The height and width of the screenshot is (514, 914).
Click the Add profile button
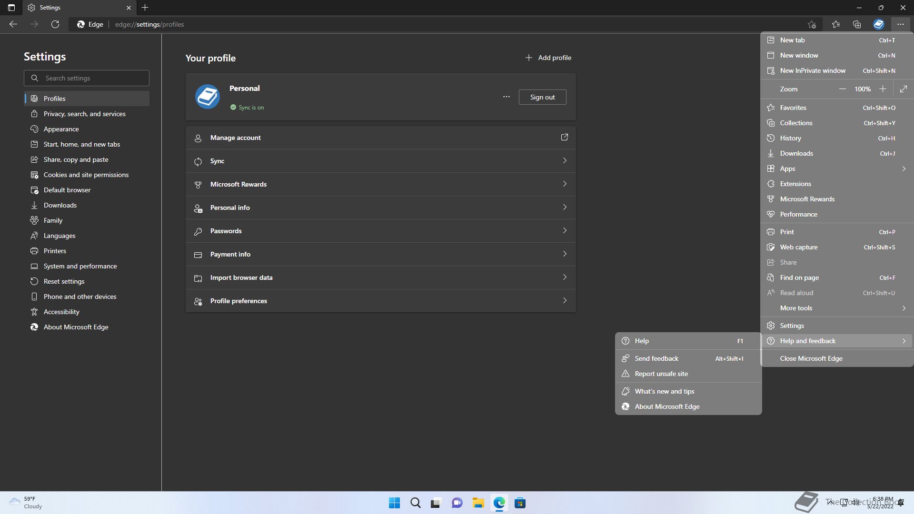tap(548, 58)
